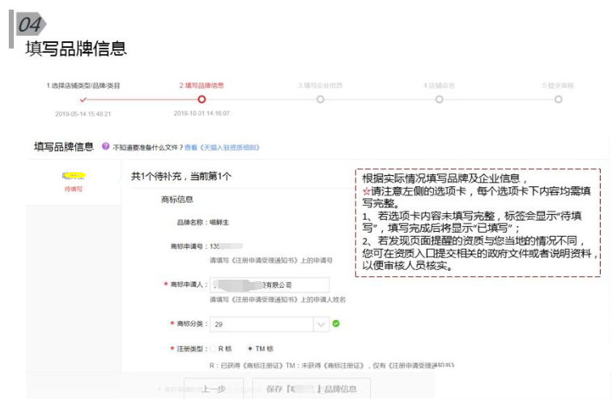The width and height of the screenshot is (612, 402).
Task: Go to step 1.选择店铺类型/品牌/类目
Action: coord(83,86)
